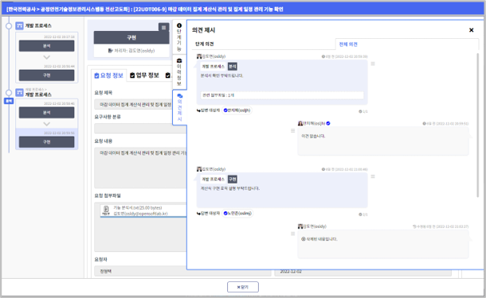The image size is (486, 298).
Task: Click the timeline circle beside lower 개발 프로세스
Action: click(x=9, y=92)
